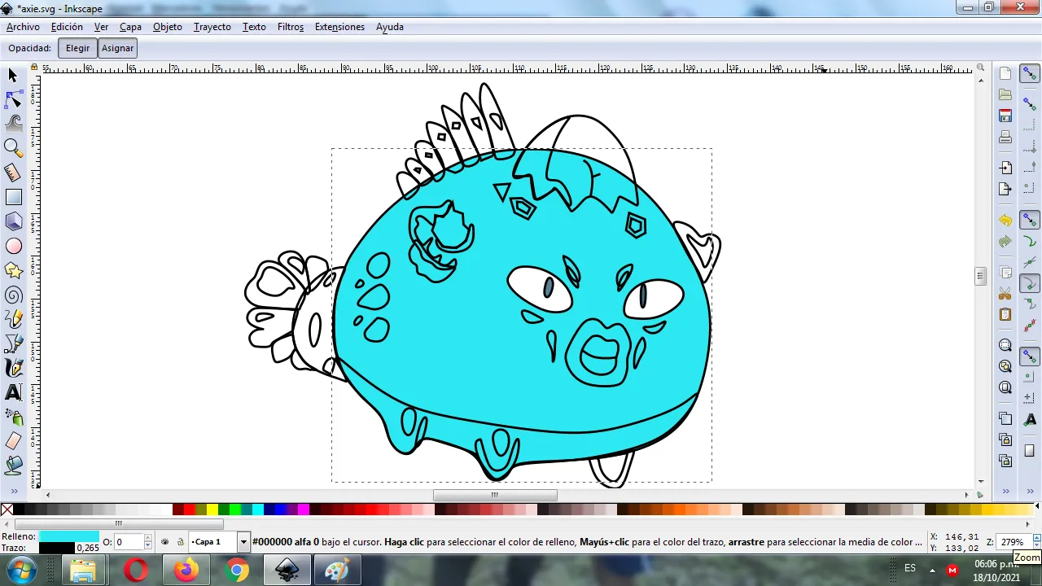Select the Node edit tool
Screen dimensions: 1042x586
point(13,99)
